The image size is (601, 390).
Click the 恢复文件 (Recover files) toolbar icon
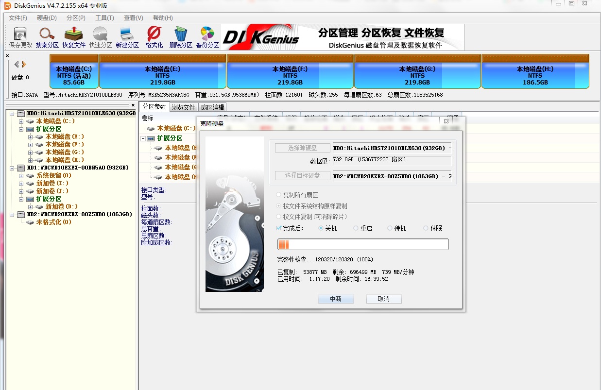[x=74, y=37]
